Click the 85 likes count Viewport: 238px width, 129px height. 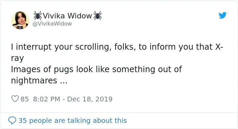coord(24,99)
